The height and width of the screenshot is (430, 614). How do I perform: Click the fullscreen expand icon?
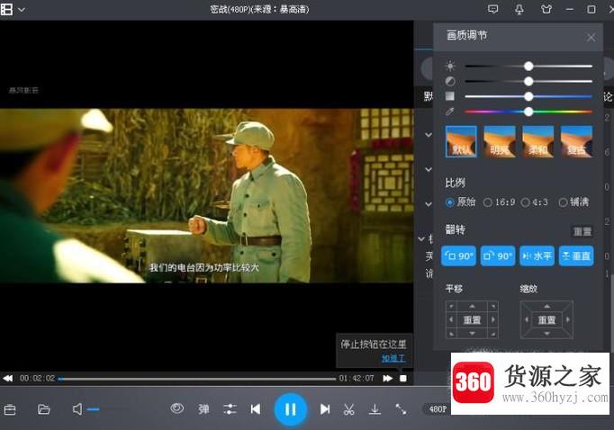click(x=401, y=409)
